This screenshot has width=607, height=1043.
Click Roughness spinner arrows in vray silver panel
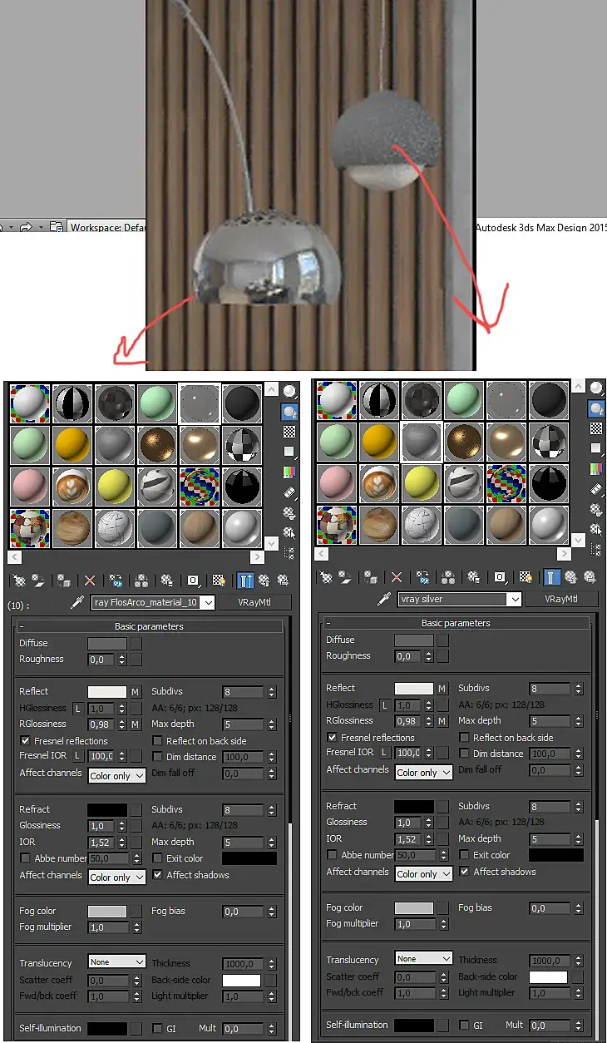(429, 656)
